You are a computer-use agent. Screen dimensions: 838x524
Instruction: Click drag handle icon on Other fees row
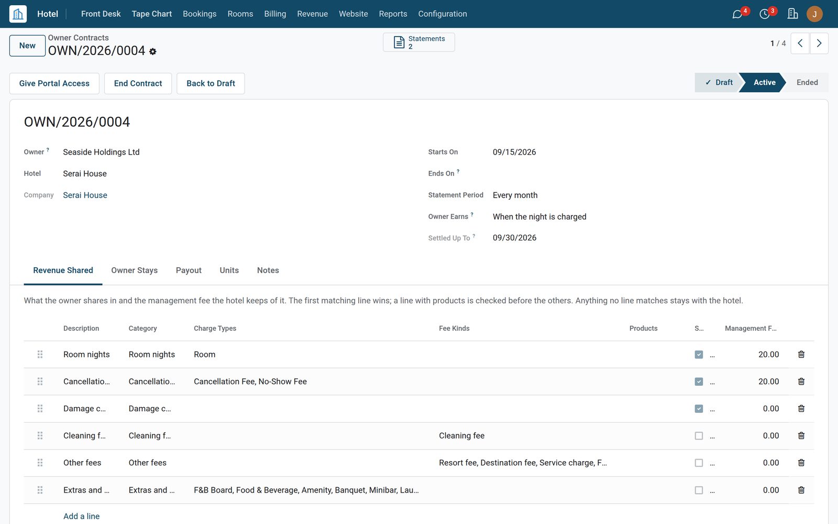click(40, 463)
